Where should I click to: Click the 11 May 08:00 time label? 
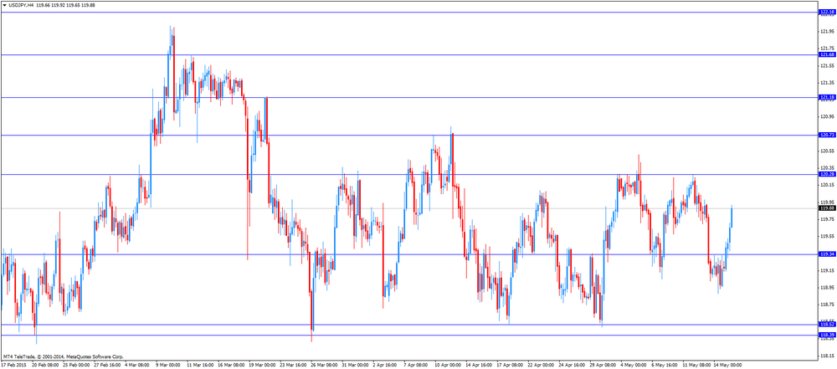tap(696, 366)
